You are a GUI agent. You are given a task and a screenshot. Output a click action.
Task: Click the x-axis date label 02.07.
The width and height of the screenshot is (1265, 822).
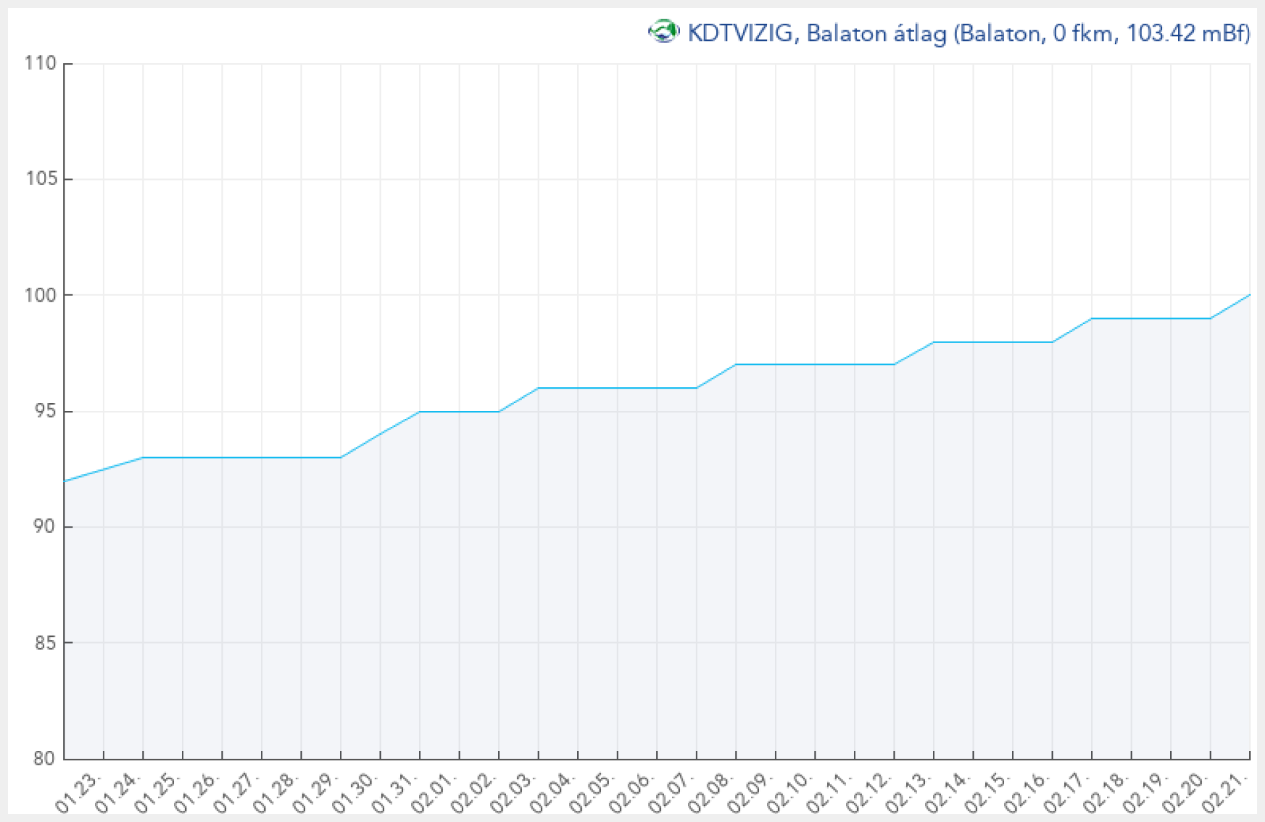pyautogui.click(x=671, y=793)
